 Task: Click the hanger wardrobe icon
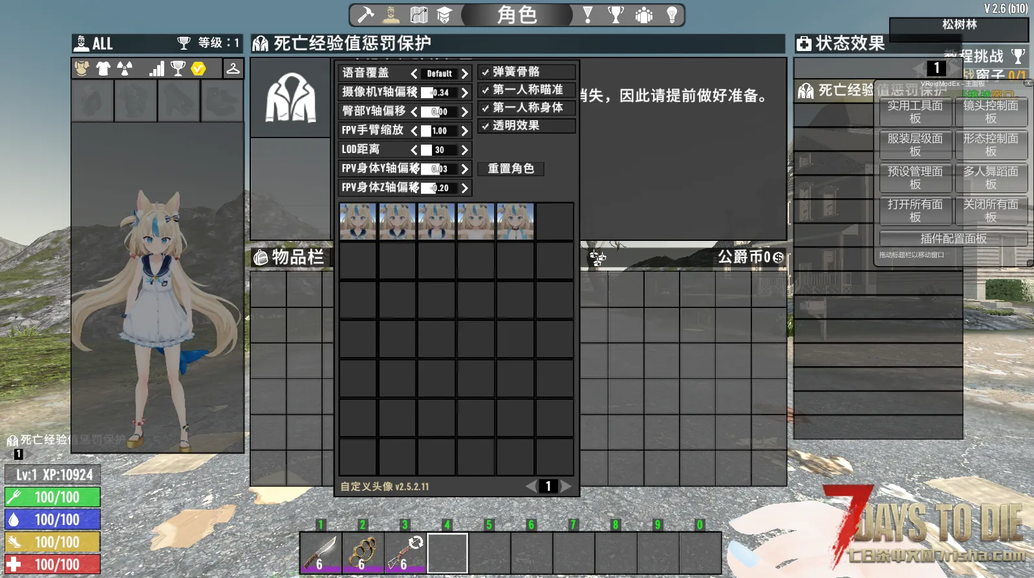coord(233,68)
